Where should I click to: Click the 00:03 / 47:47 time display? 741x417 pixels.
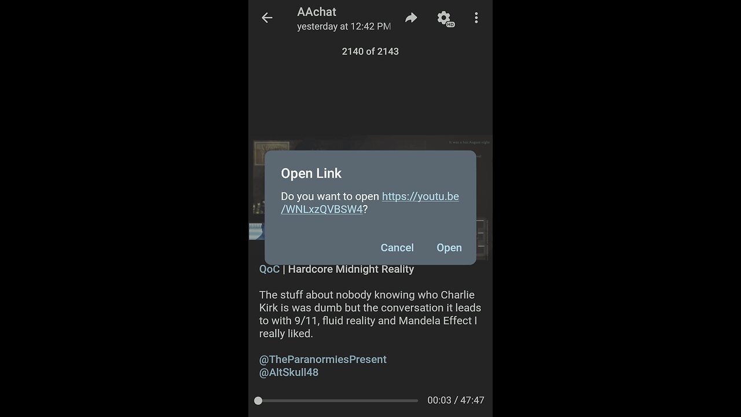[456, 400]
